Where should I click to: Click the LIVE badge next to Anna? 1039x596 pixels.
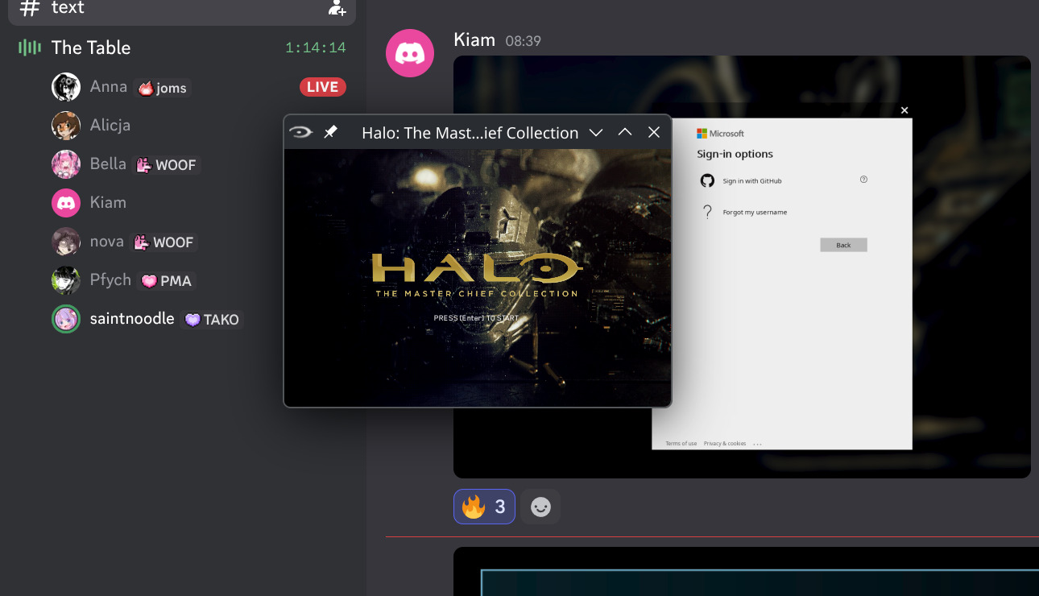coord(323,87)
